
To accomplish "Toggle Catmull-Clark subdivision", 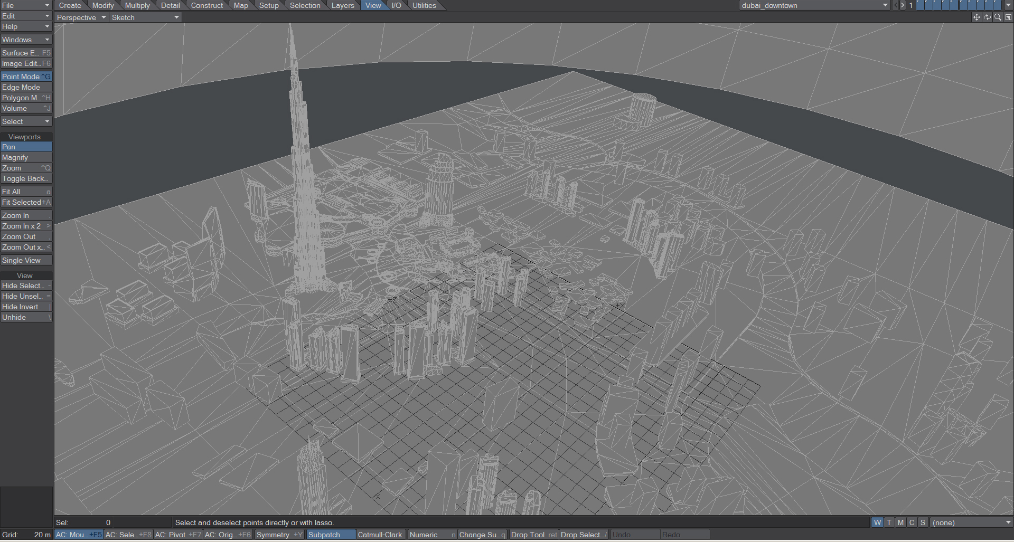I will (380, 535).
